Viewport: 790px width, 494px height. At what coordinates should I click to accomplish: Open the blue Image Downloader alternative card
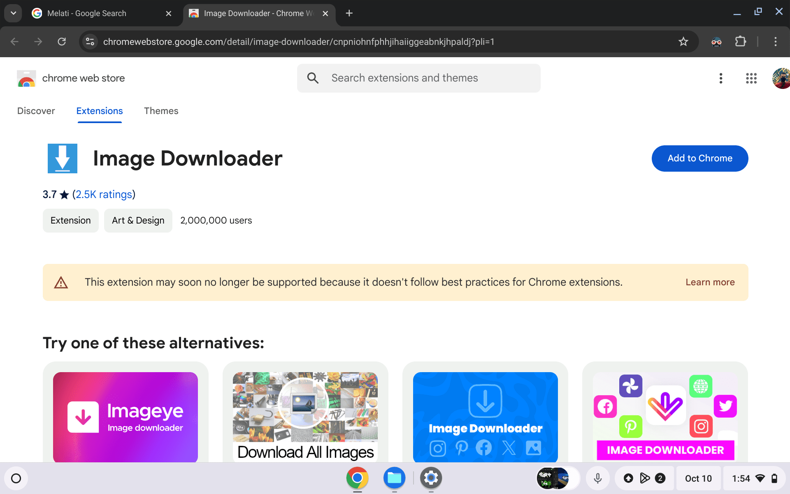[x=485, y=412]
